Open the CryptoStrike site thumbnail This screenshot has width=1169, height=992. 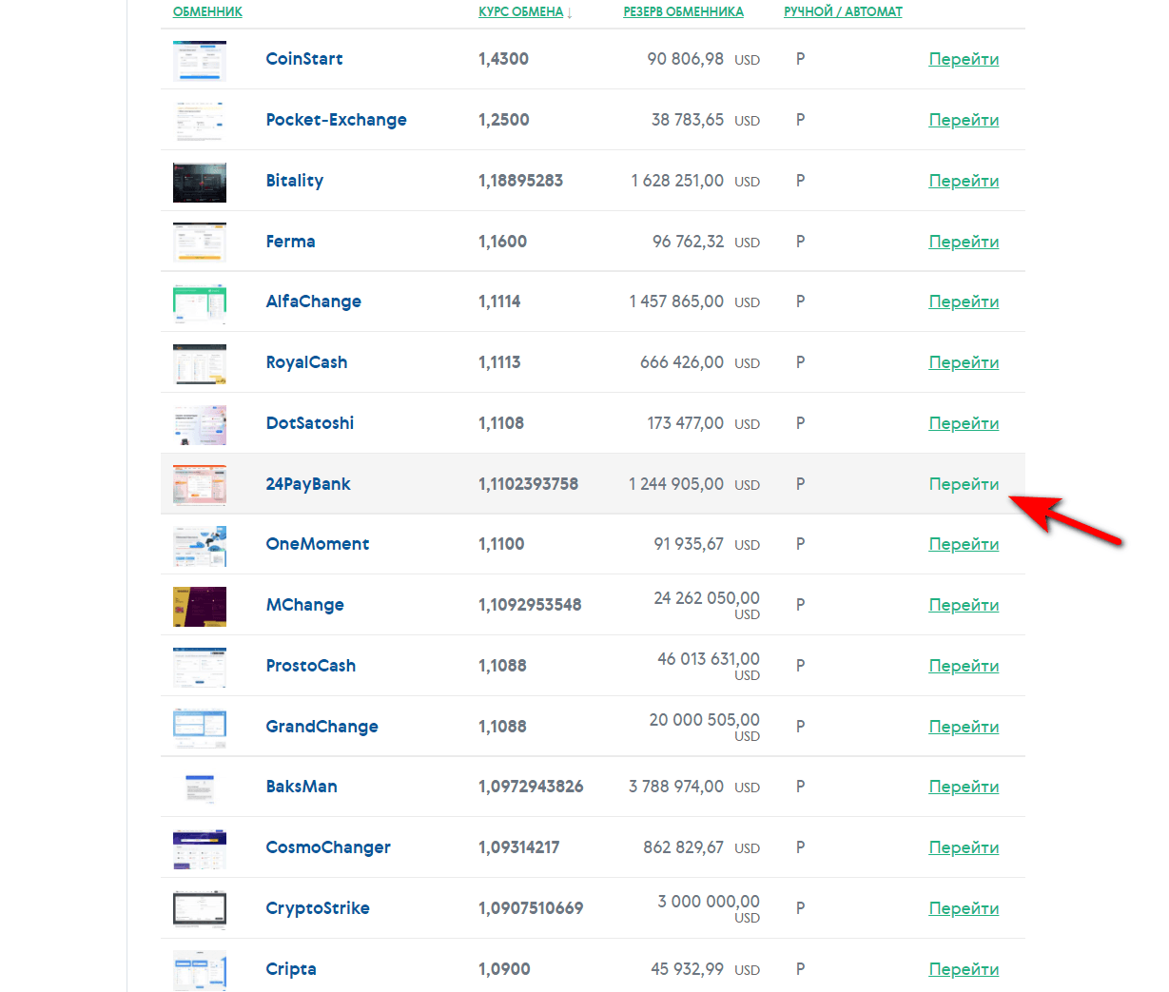(200, 909)
